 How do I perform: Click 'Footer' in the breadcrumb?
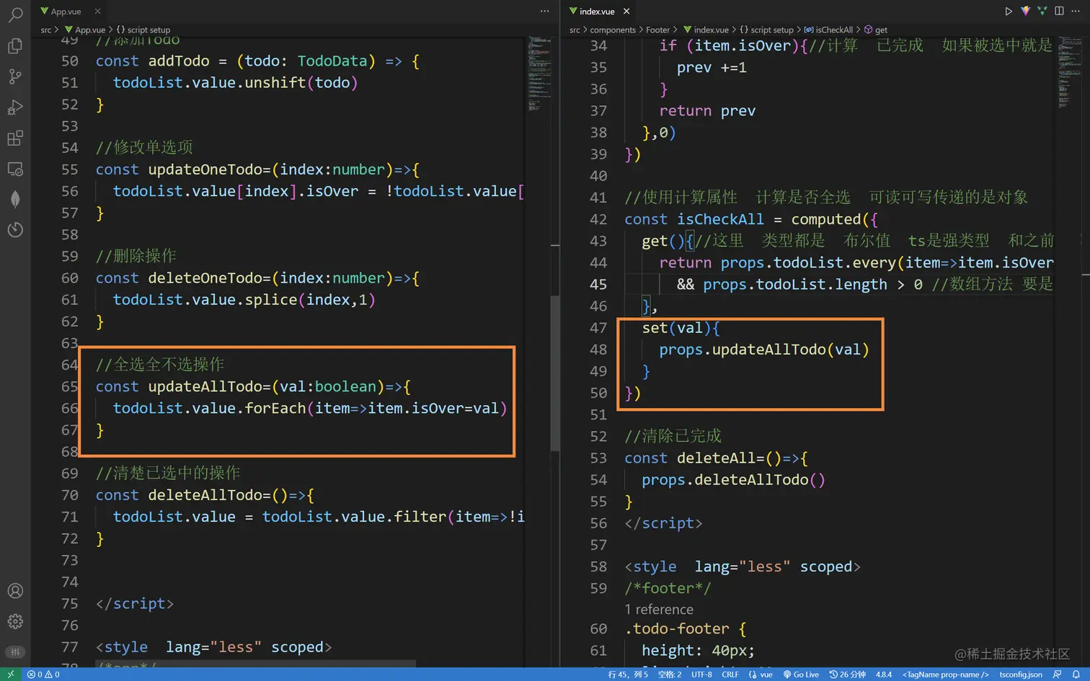pyautogui.click(x=657, y=30)
